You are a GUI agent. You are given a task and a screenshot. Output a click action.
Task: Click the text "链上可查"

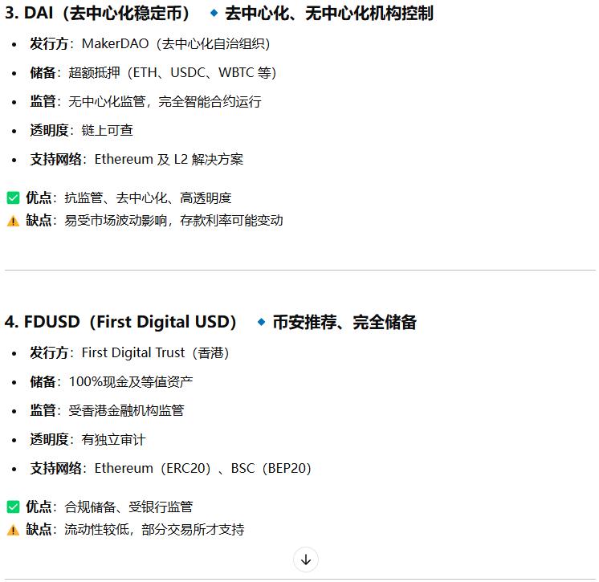point(107,130)
